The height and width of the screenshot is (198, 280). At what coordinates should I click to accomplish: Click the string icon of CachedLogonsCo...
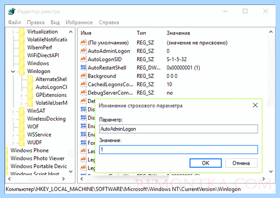click(83, 84)
